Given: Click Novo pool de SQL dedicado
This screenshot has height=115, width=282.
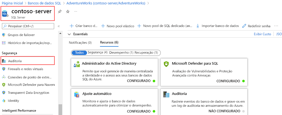Looking at the screenshot, I should pyautogui.click(x=165, y=26).
